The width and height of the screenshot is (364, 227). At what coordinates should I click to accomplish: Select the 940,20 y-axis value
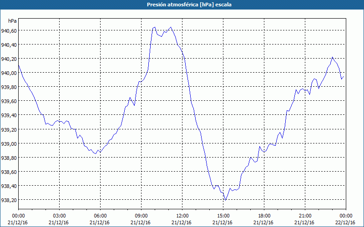8,59
